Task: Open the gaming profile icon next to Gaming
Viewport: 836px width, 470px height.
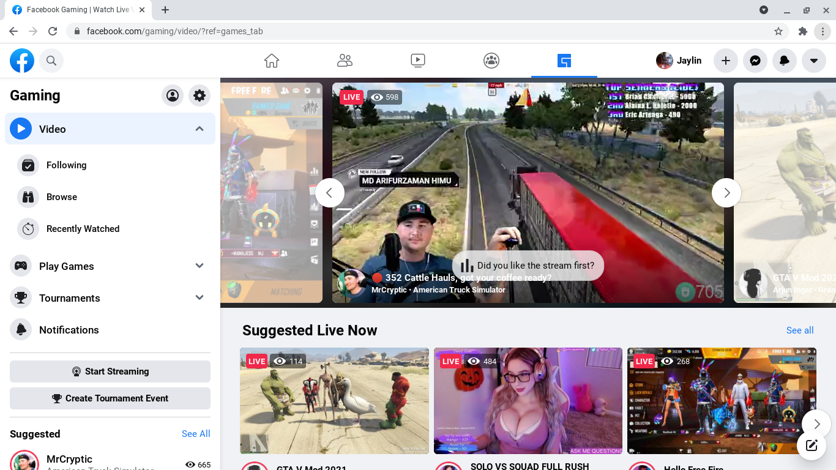Action: coord(173,95)
